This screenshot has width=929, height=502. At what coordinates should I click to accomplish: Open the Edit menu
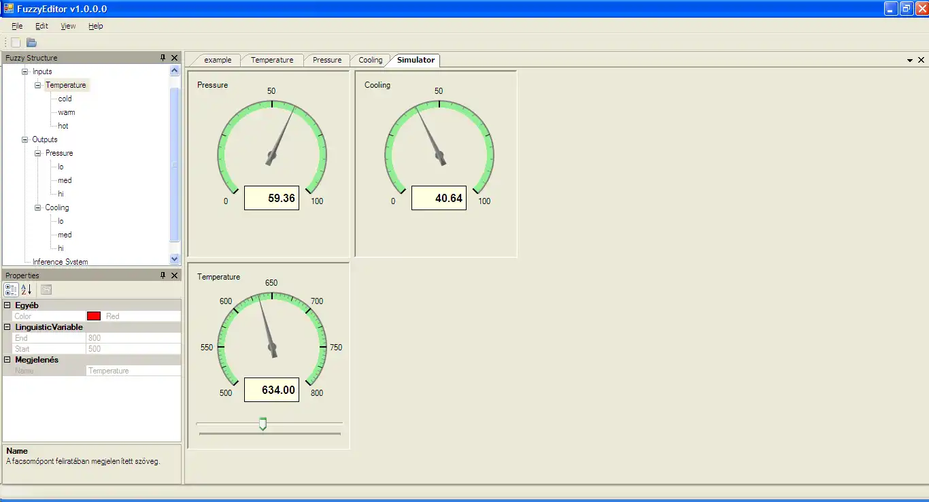[x=41, y=26]
